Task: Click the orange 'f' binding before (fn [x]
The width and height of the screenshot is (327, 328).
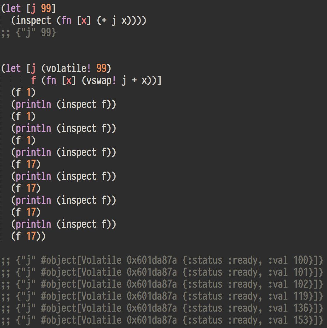Action: point(33,80)
